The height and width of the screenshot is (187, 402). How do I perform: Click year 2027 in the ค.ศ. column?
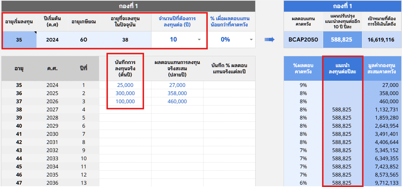[x=52, y=110]
